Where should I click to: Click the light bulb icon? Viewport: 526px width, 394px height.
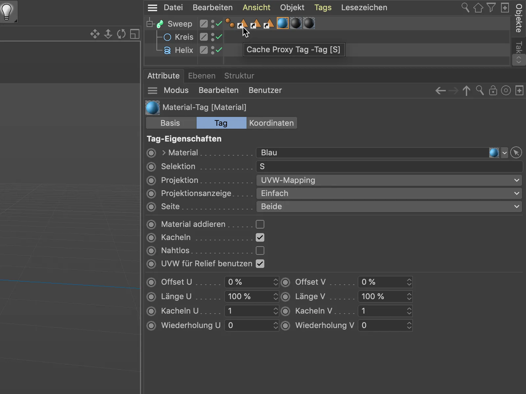pos(7,11)
